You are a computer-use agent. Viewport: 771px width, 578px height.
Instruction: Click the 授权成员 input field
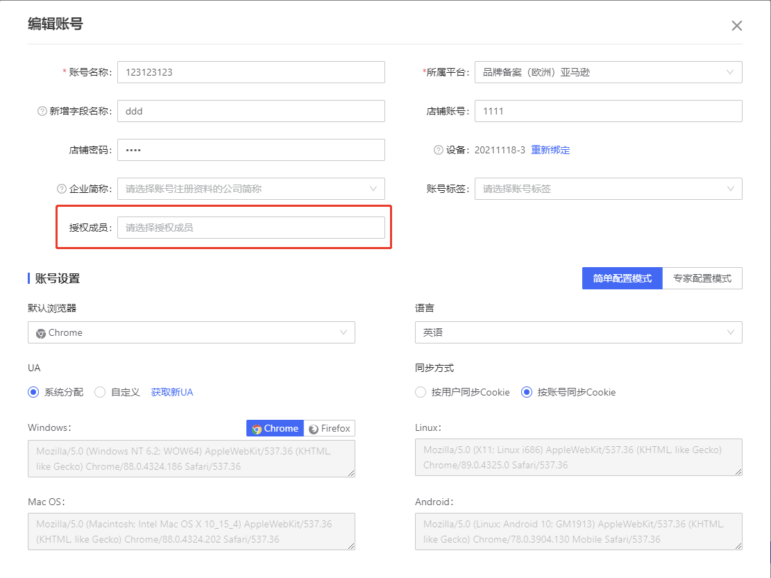252,227
